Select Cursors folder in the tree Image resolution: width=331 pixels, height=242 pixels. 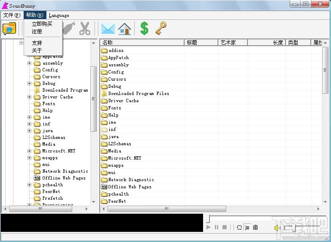(52, 77)
